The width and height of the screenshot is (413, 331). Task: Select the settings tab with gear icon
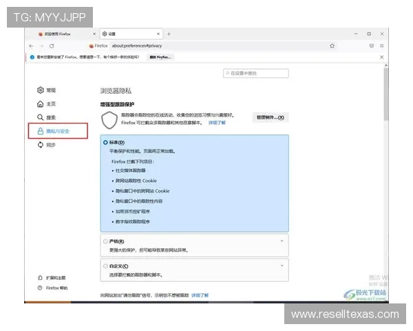(x=131, y=34)
